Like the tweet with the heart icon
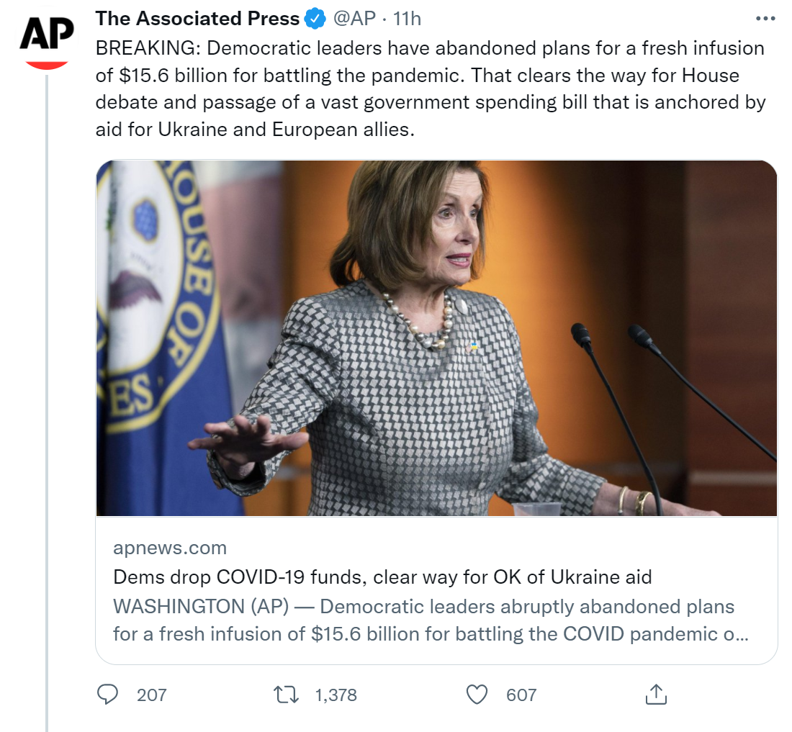 tap(477, 694)
